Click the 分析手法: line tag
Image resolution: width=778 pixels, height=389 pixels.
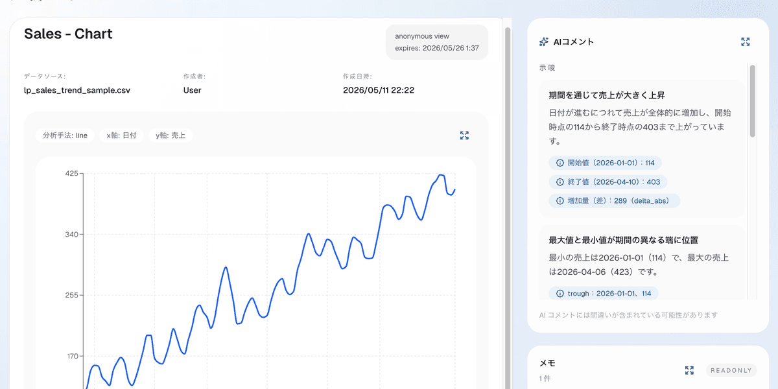[x=65, y=136]
